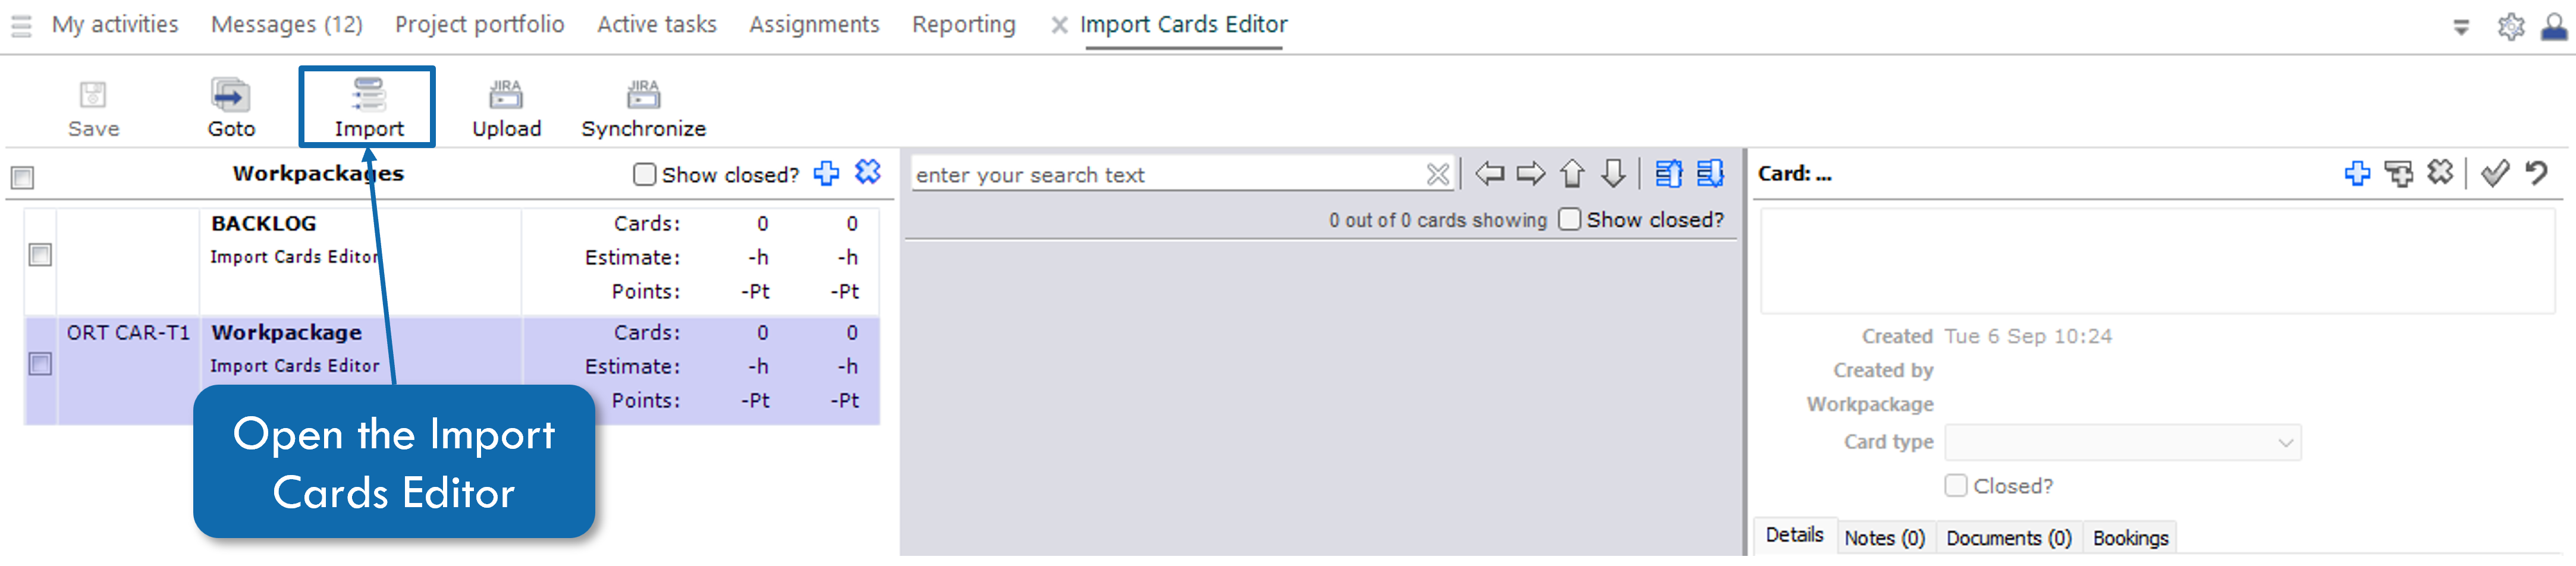Select the Import icon to open the editor
2576x566 pixels.
[367, 105]
